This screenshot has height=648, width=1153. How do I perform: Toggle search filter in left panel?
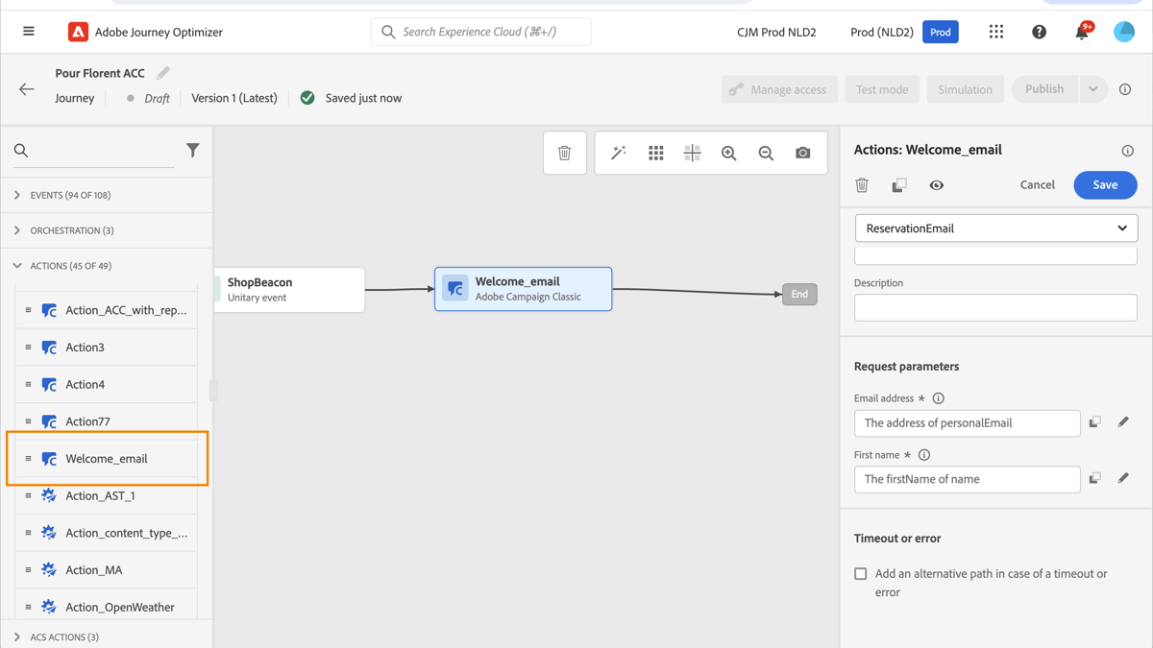point(192,151)
